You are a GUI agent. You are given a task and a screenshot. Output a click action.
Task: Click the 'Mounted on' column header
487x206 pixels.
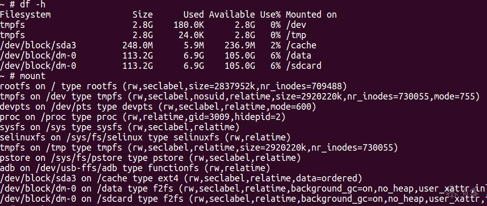[311, 14]
